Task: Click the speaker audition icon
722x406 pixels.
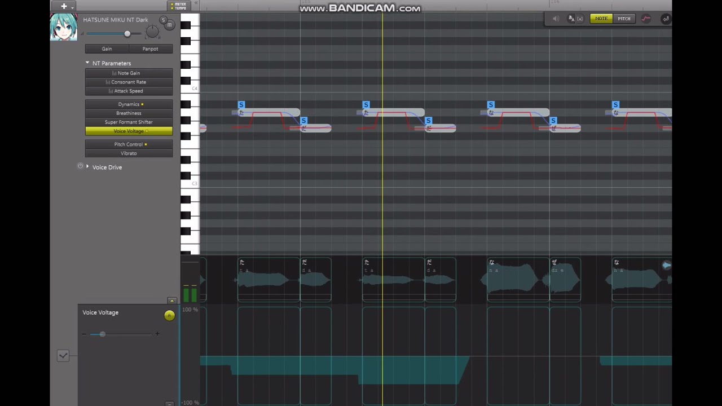Action: pos(556,19)
